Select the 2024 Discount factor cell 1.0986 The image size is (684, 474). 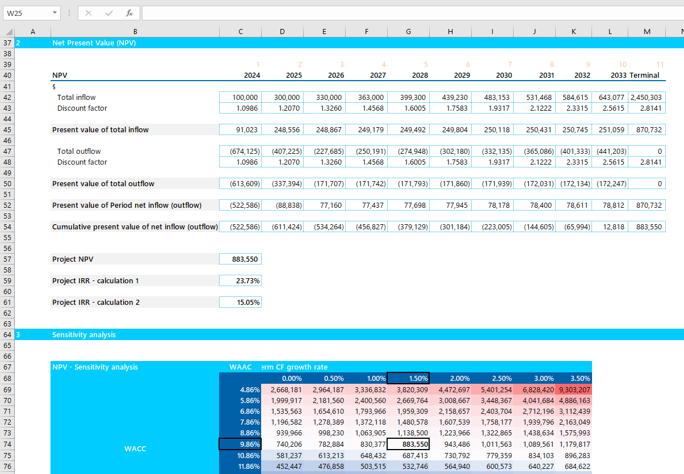pyautogui.click(x=240, y=108)
